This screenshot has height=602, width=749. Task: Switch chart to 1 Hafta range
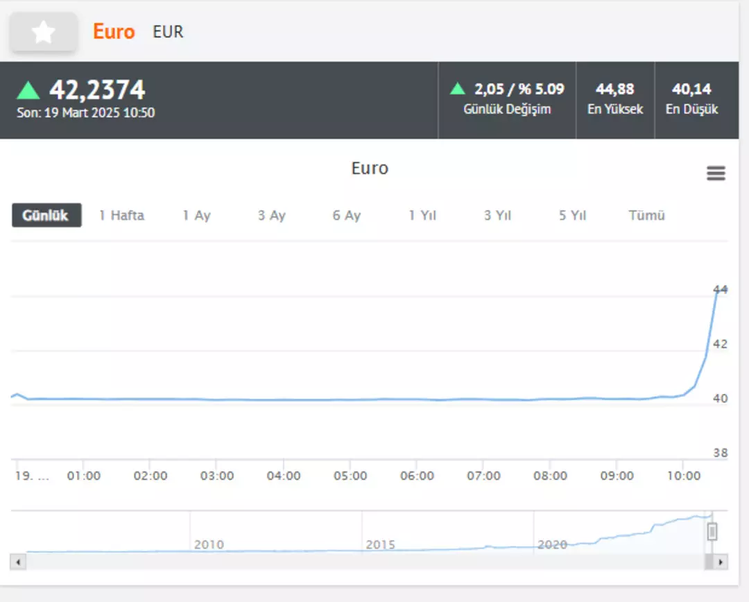(x=121, y=216)
